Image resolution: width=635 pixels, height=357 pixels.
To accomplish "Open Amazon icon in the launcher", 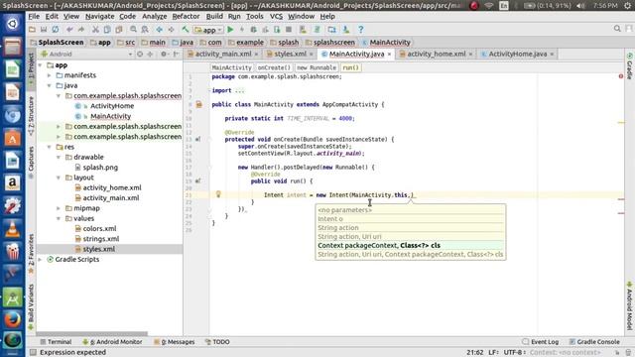I will click(x=12, y=183).
